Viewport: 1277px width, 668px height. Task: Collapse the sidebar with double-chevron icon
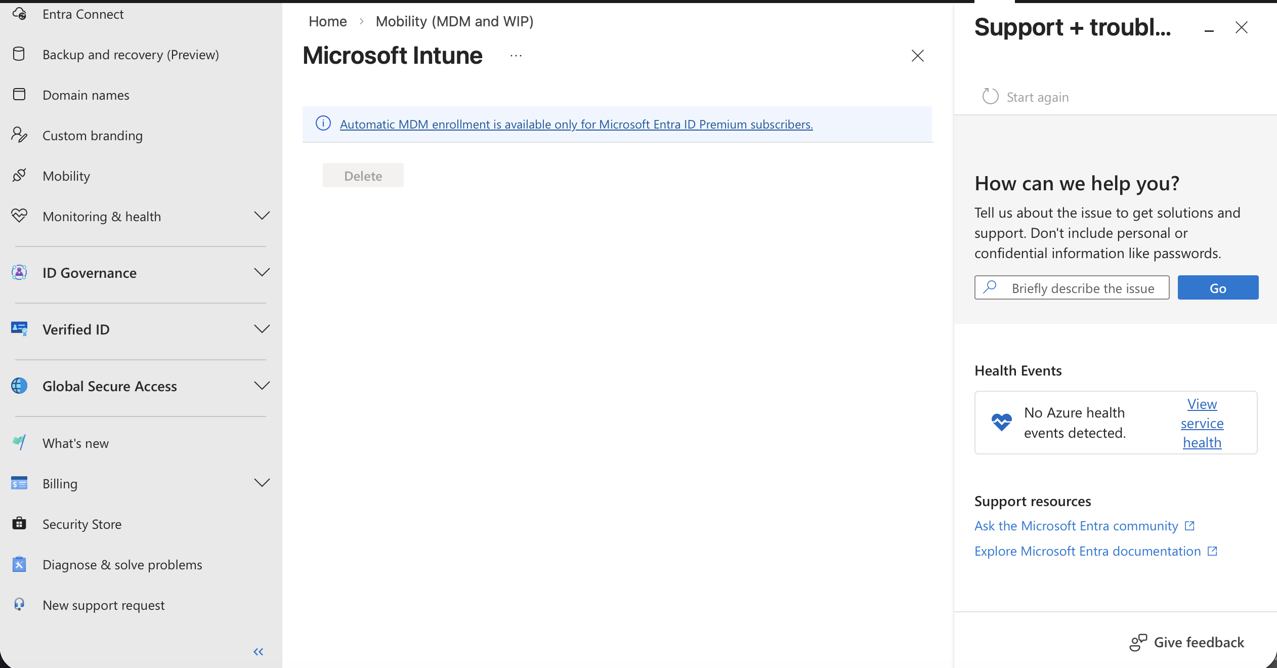[x=258, y=652]
